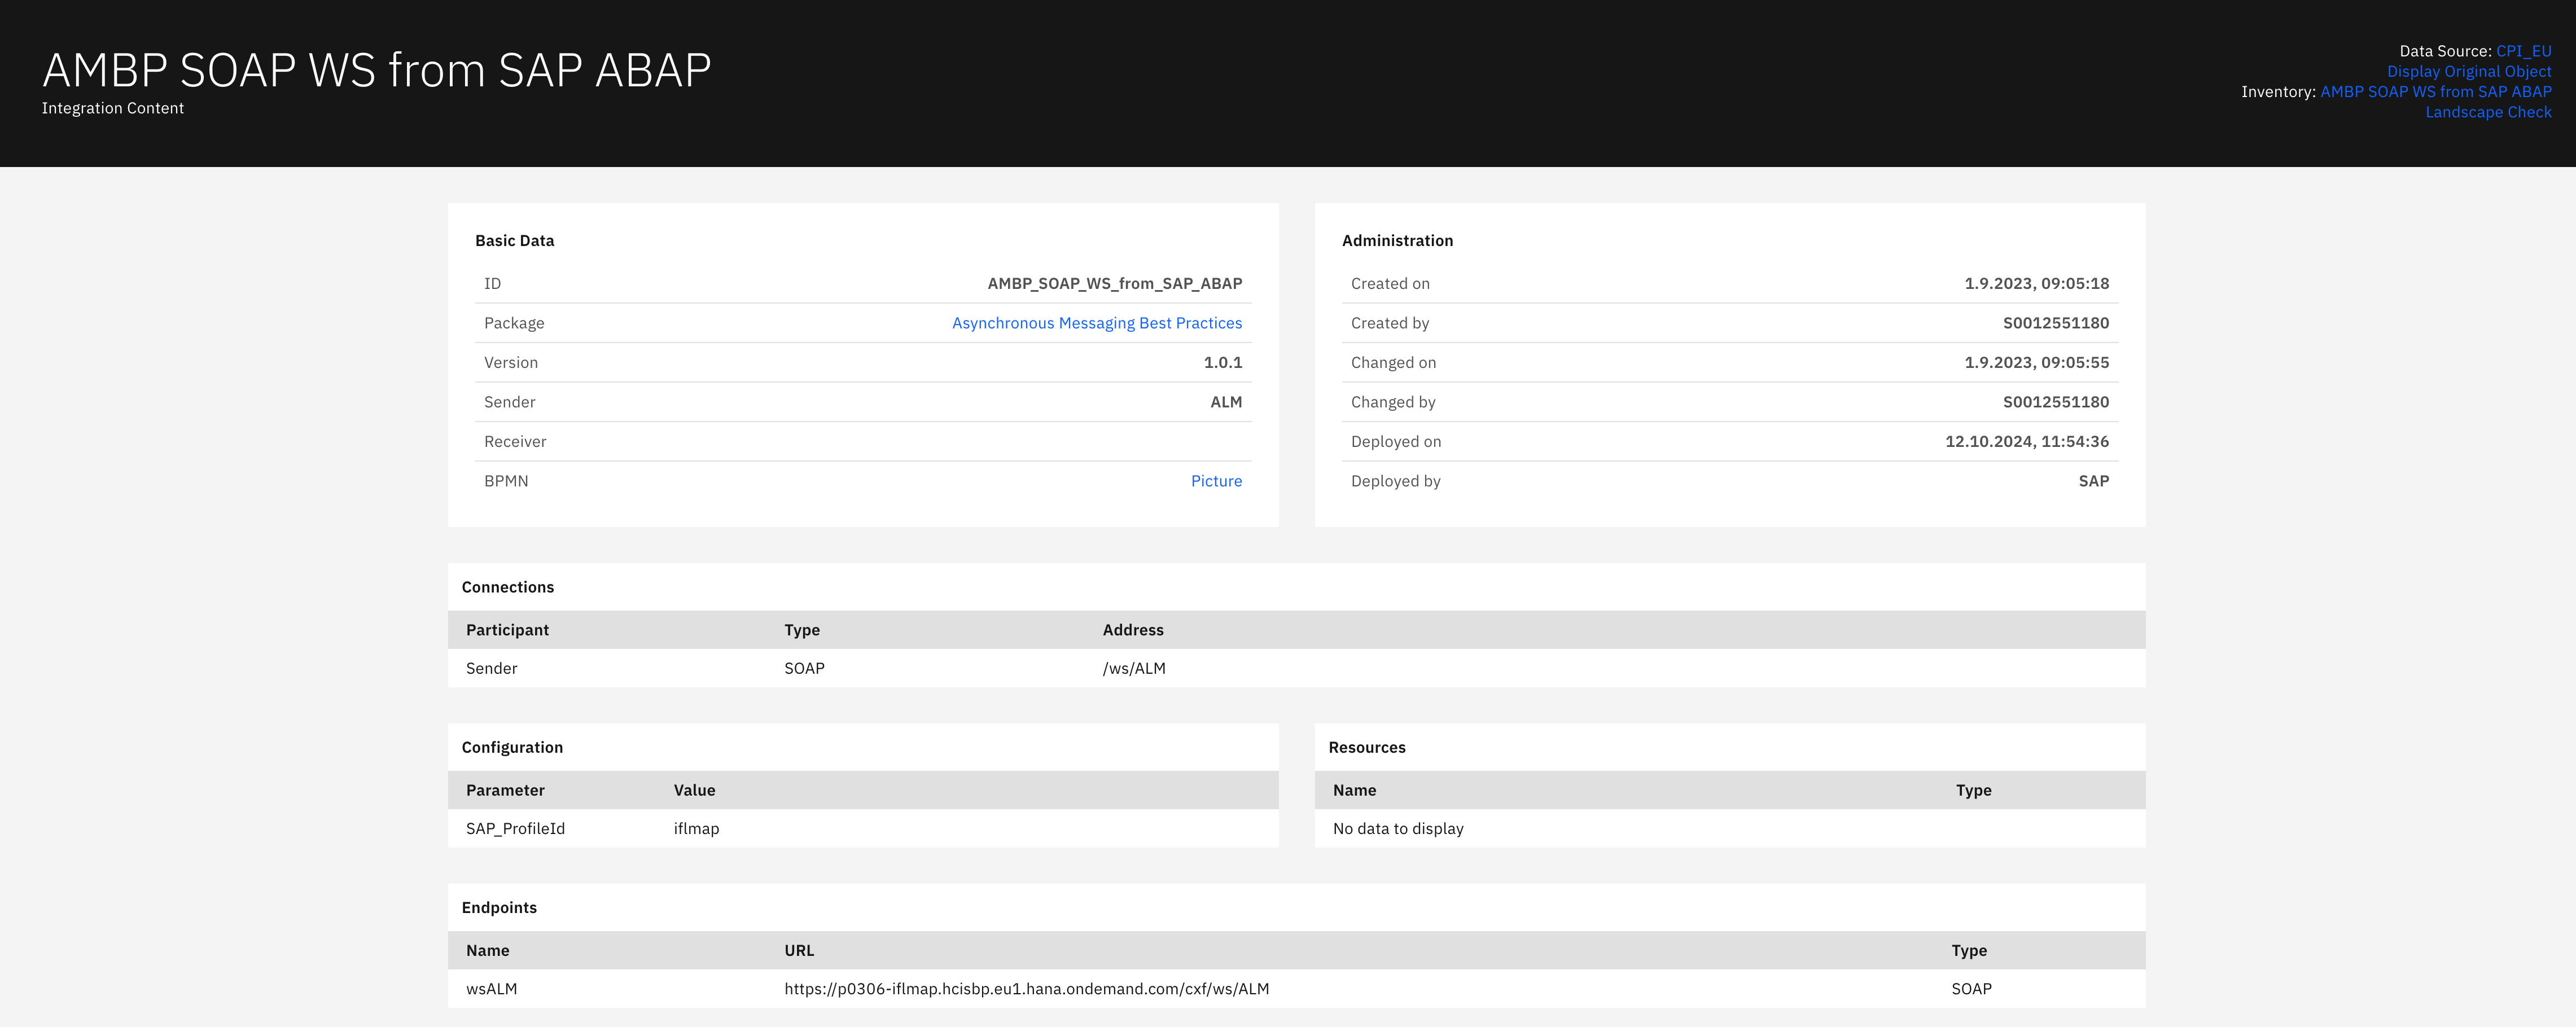This screenshot has height=1027, width=2576.
Task: Click the Receiver row label
Action: (x=515, y=442)
